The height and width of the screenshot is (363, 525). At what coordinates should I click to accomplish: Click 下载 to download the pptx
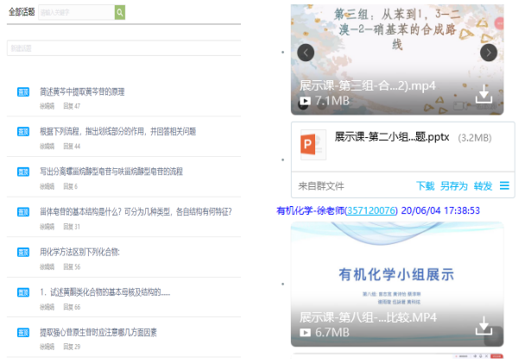tap(425, 185)
